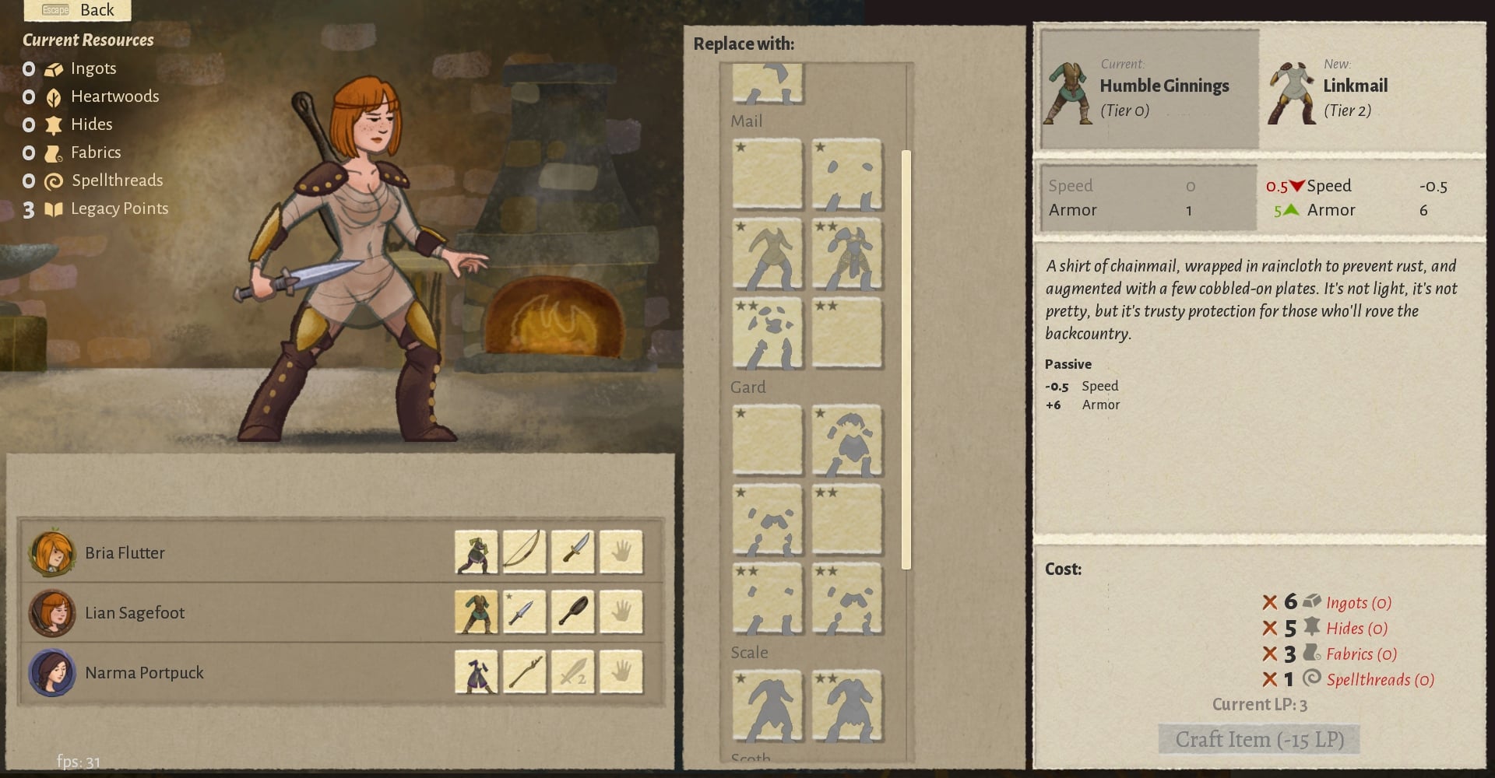The image size is (1495, 778).
Task: Click Fabrics (0) cost line
Action: click(x=1330, y=654)
